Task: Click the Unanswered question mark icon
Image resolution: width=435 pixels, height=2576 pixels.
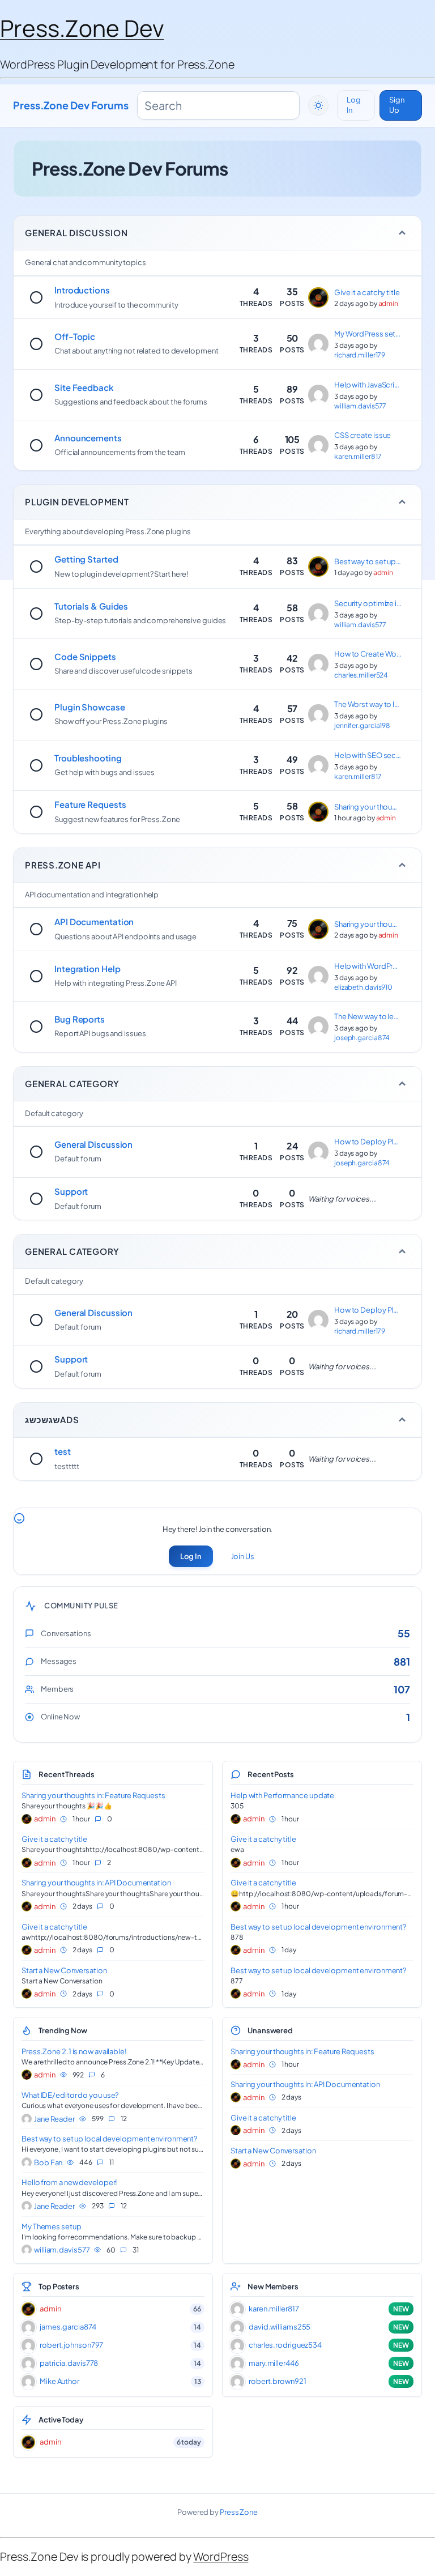Action: click(236, 2030)
